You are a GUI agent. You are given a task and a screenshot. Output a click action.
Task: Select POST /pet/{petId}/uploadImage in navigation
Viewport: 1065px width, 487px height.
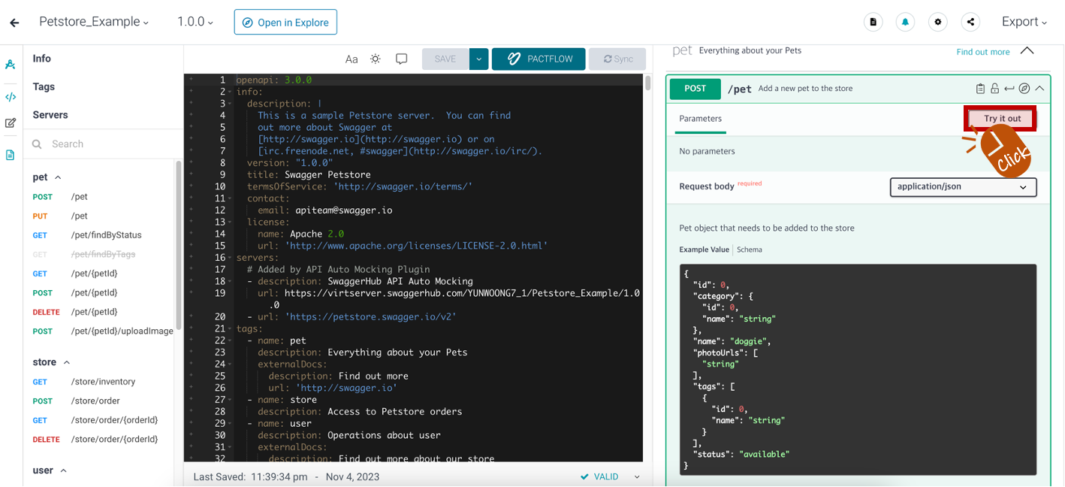[x=104, y=331]
